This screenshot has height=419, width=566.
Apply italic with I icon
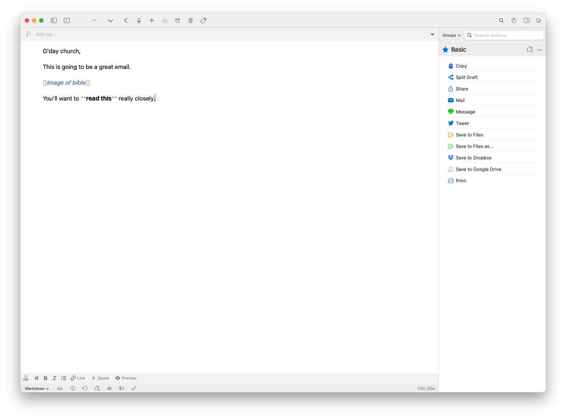[55, 378]
